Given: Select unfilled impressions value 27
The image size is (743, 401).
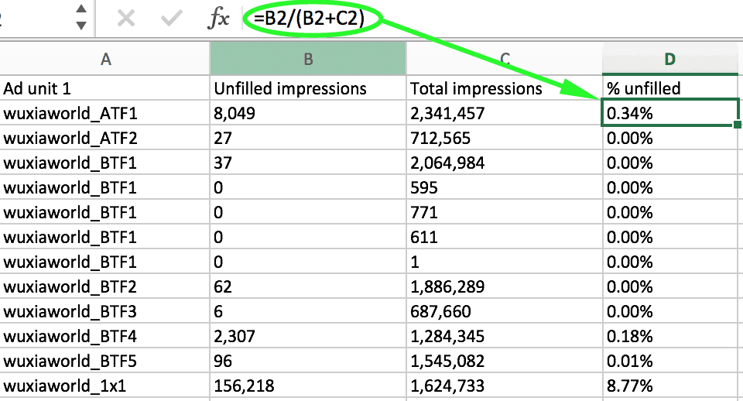Looking at the screenshot, I should click(x=308, y=138).
